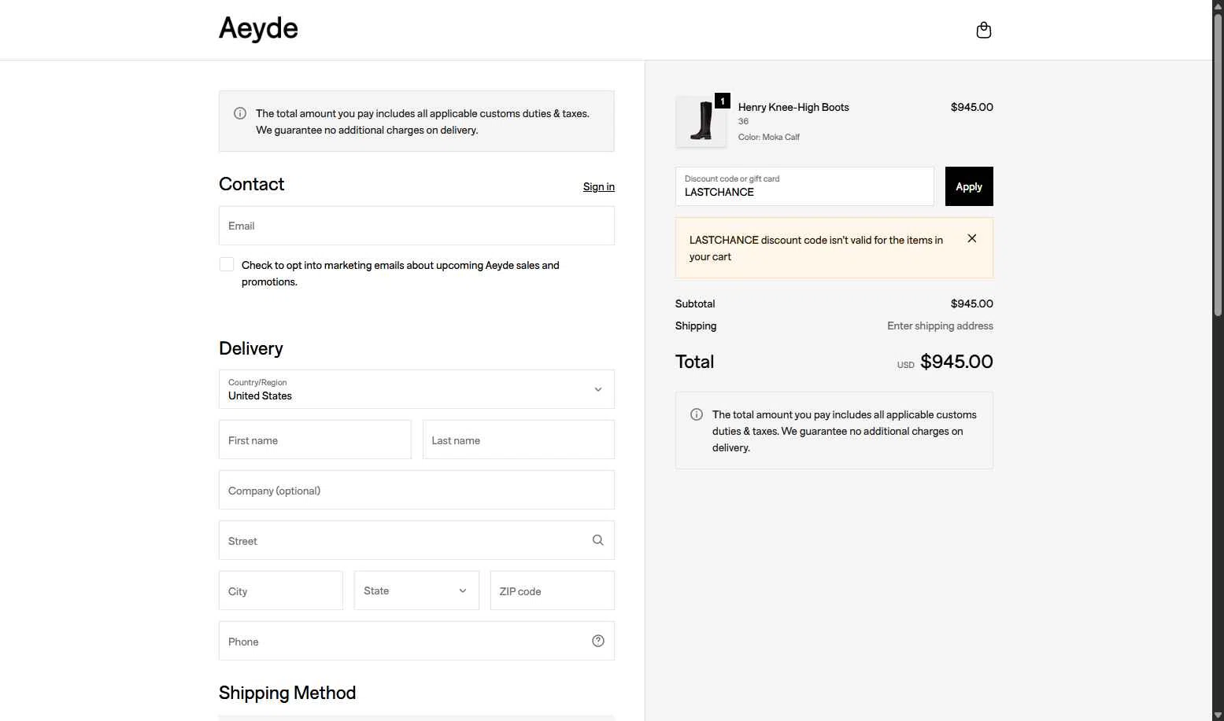The image size is (1224, 721).
Task: Expand the State dropdown
Action: point(416,590)
